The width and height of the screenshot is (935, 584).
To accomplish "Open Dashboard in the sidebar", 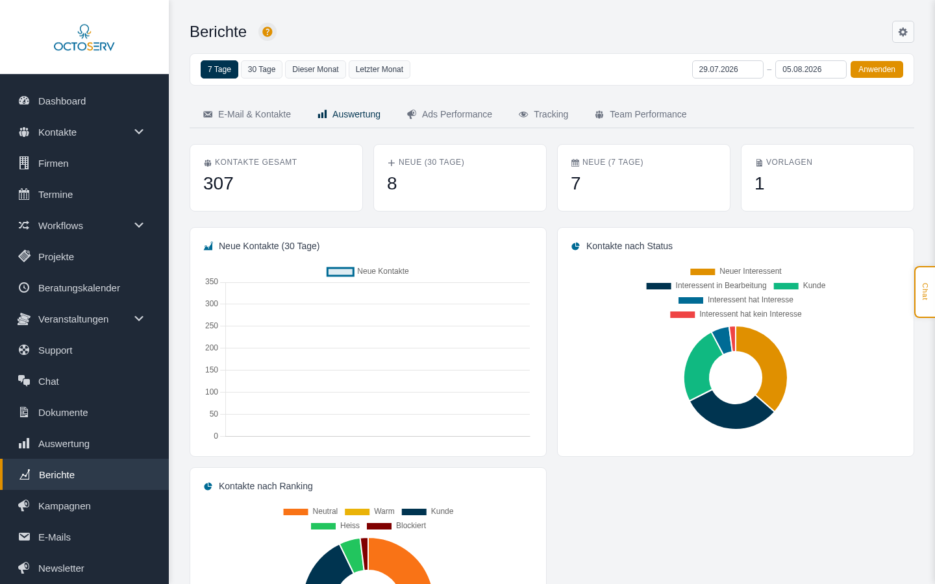I will pyautogui.click(x=84, y=101).
